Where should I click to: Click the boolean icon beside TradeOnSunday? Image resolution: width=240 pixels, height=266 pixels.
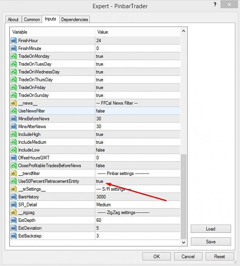point(14,95)
